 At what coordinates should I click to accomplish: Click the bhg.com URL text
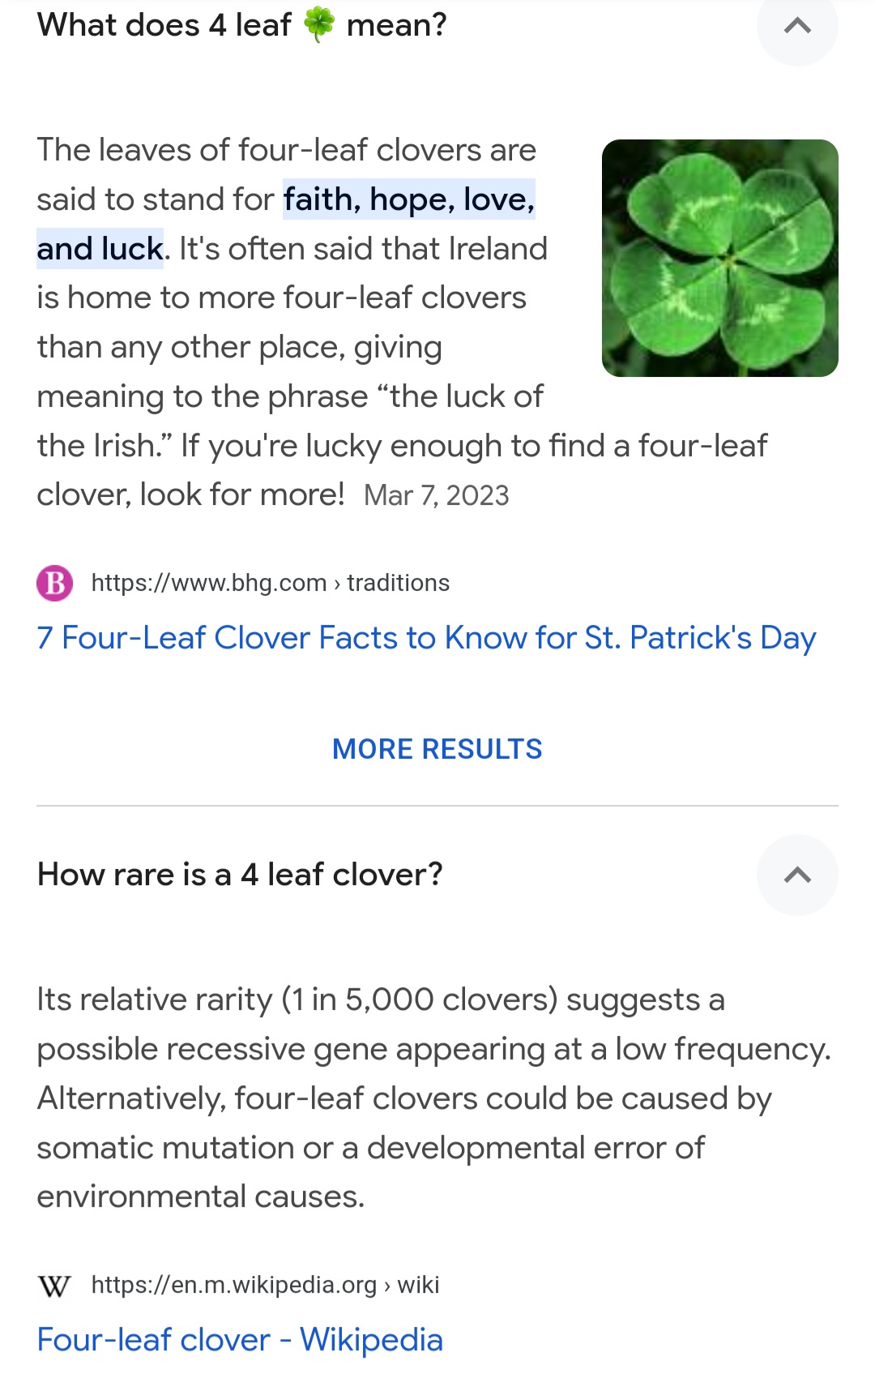click(x=209, y=583)
